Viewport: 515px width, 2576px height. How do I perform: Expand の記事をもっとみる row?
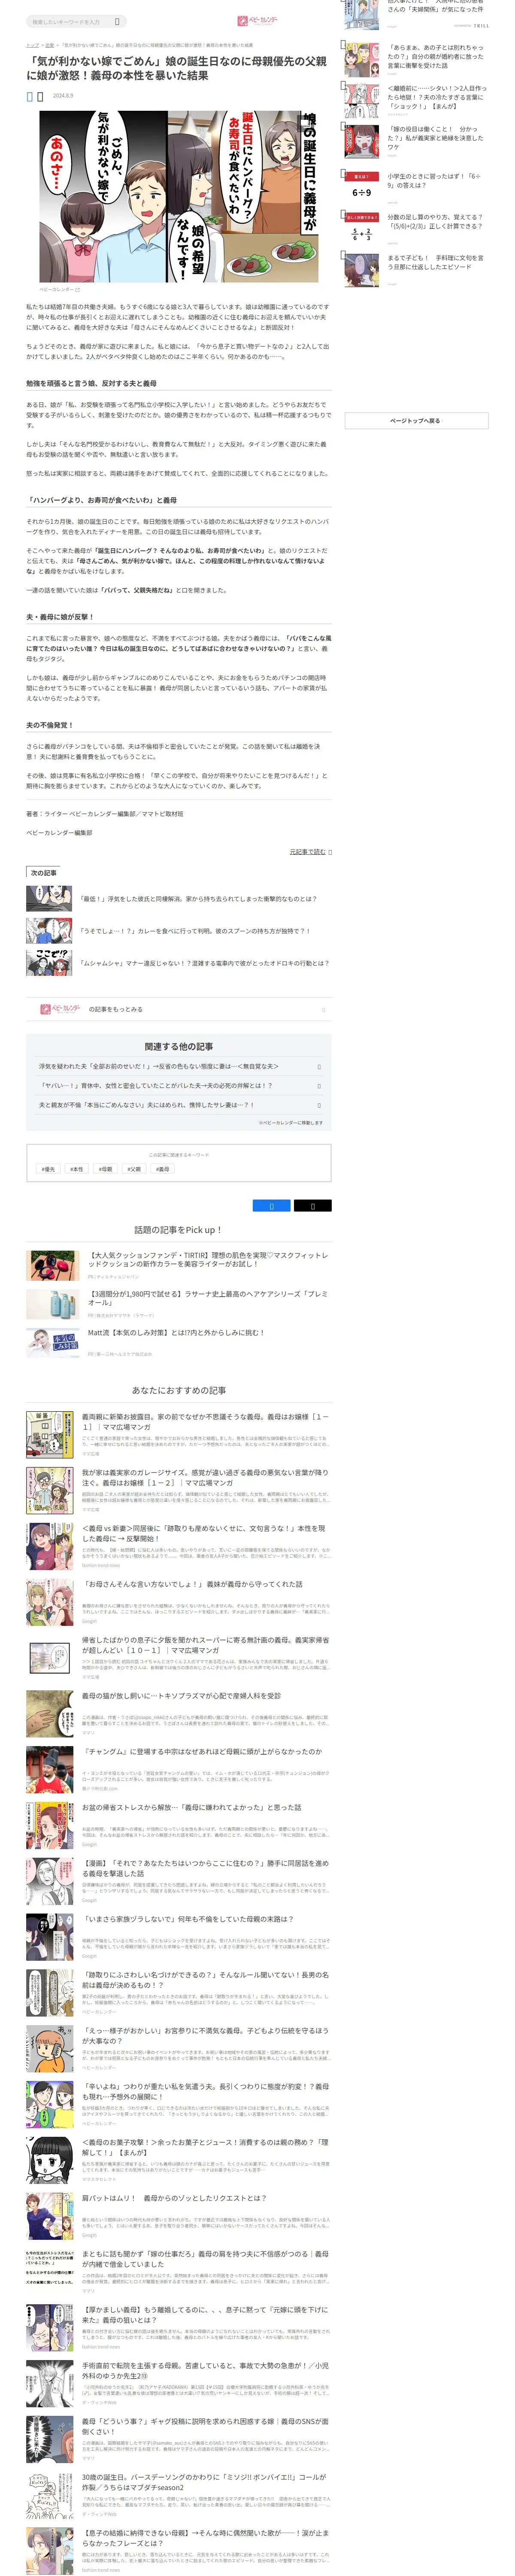pyautogui.click(x=179, y=1009)
